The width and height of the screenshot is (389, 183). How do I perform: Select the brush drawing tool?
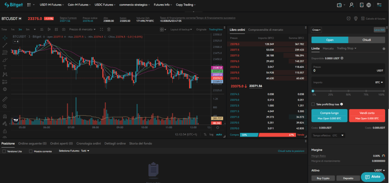[x=5, y=60]
